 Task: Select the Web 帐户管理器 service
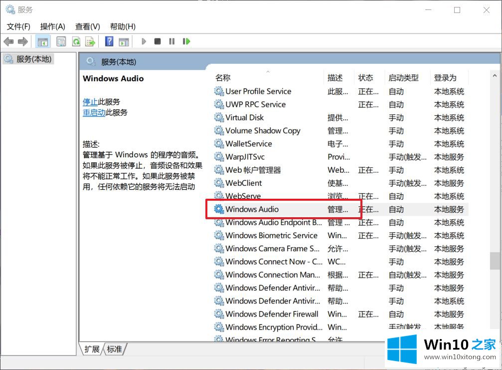[253, 170]
